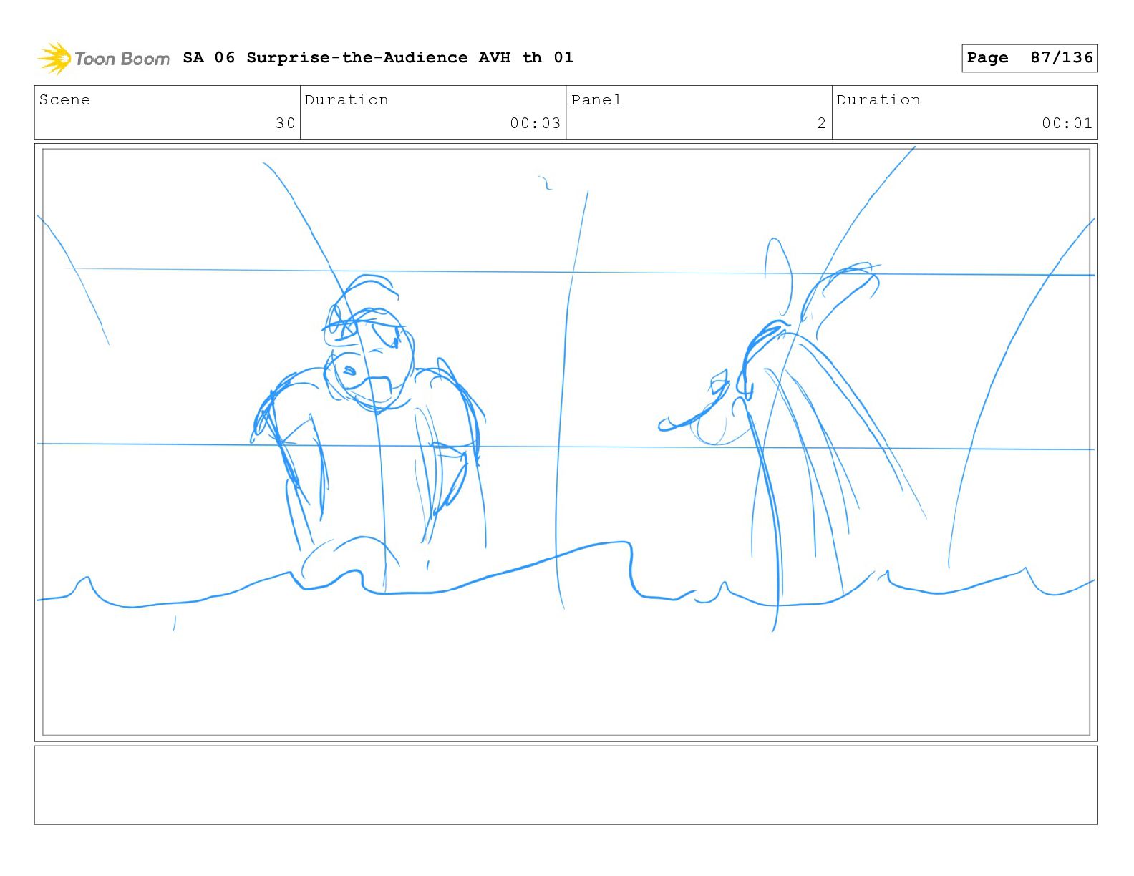Click the title 'SA 06 Surprise-the-Audience AVH th 01'
Image resolution: width=1134 pixels, height=876 pixels.
[x=378, y=57]
